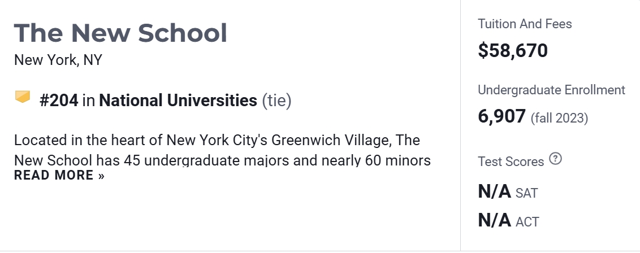
Task: Click the Undergraduate Enrollment label
Action: tap(551, 90)
